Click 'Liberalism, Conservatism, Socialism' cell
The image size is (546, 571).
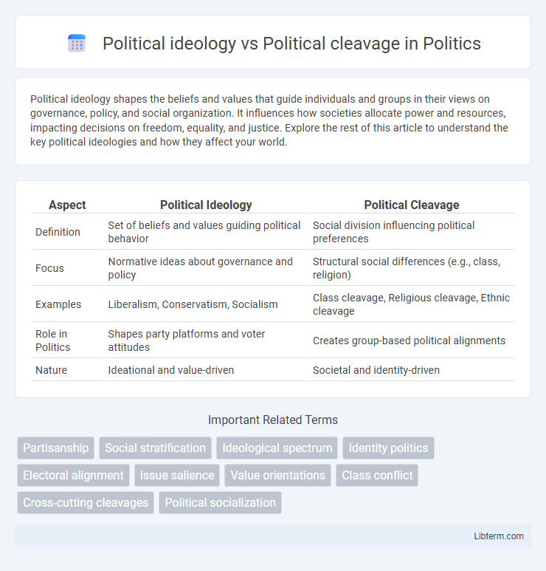[x=206, y=304]
